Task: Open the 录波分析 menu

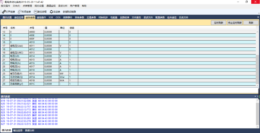Action: coord(63,6)
